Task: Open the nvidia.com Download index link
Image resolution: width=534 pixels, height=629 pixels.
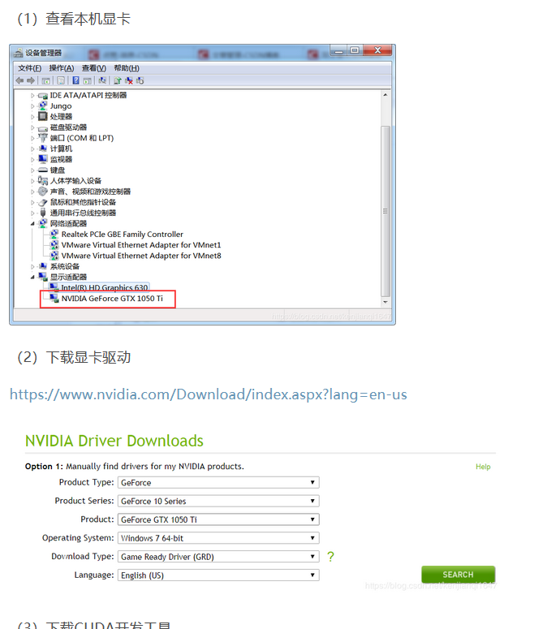Action: [209, 394]
